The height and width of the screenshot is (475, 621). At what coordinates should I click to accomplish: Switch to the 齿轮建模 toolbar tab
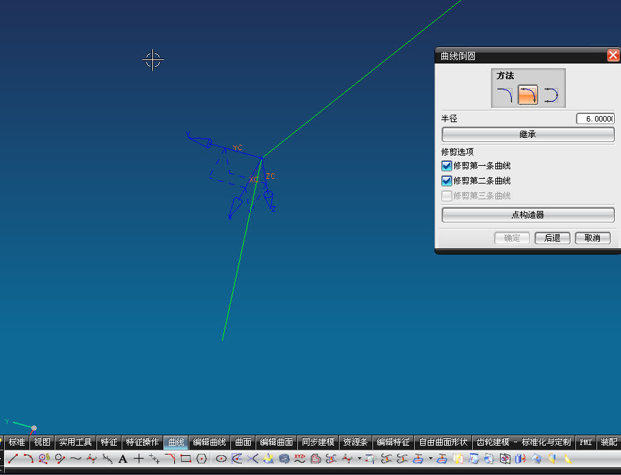coord(523,442)
